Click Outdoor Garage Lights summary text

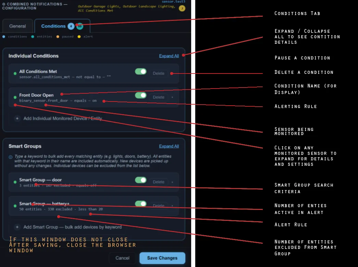coord(126,9)
